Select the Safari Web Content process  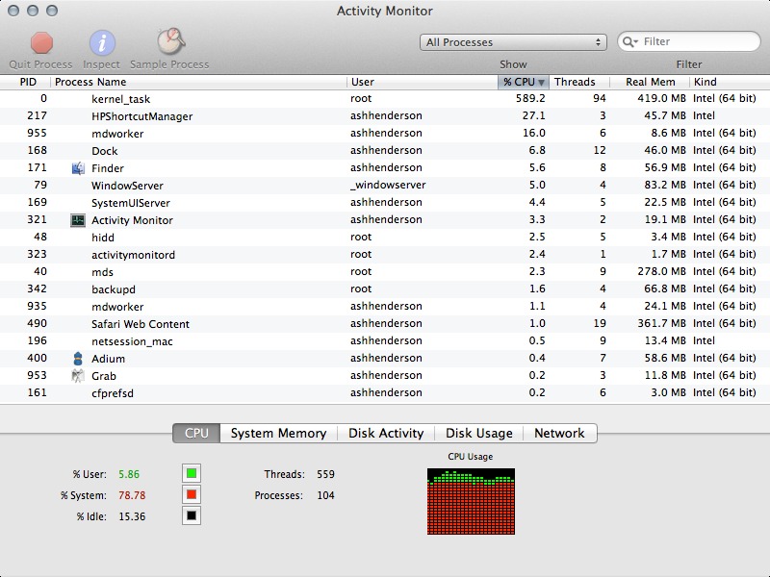point(385,324)
